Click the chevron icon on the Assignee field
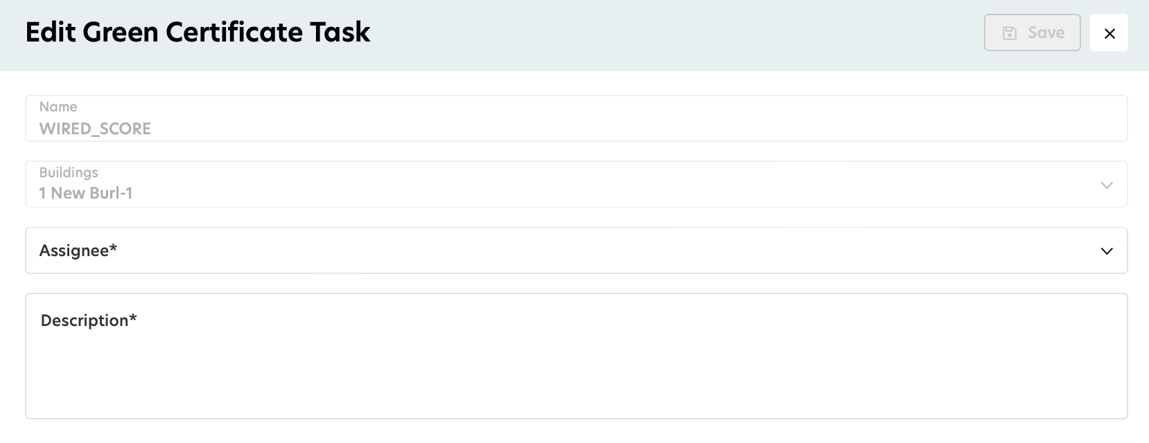 1107,251
